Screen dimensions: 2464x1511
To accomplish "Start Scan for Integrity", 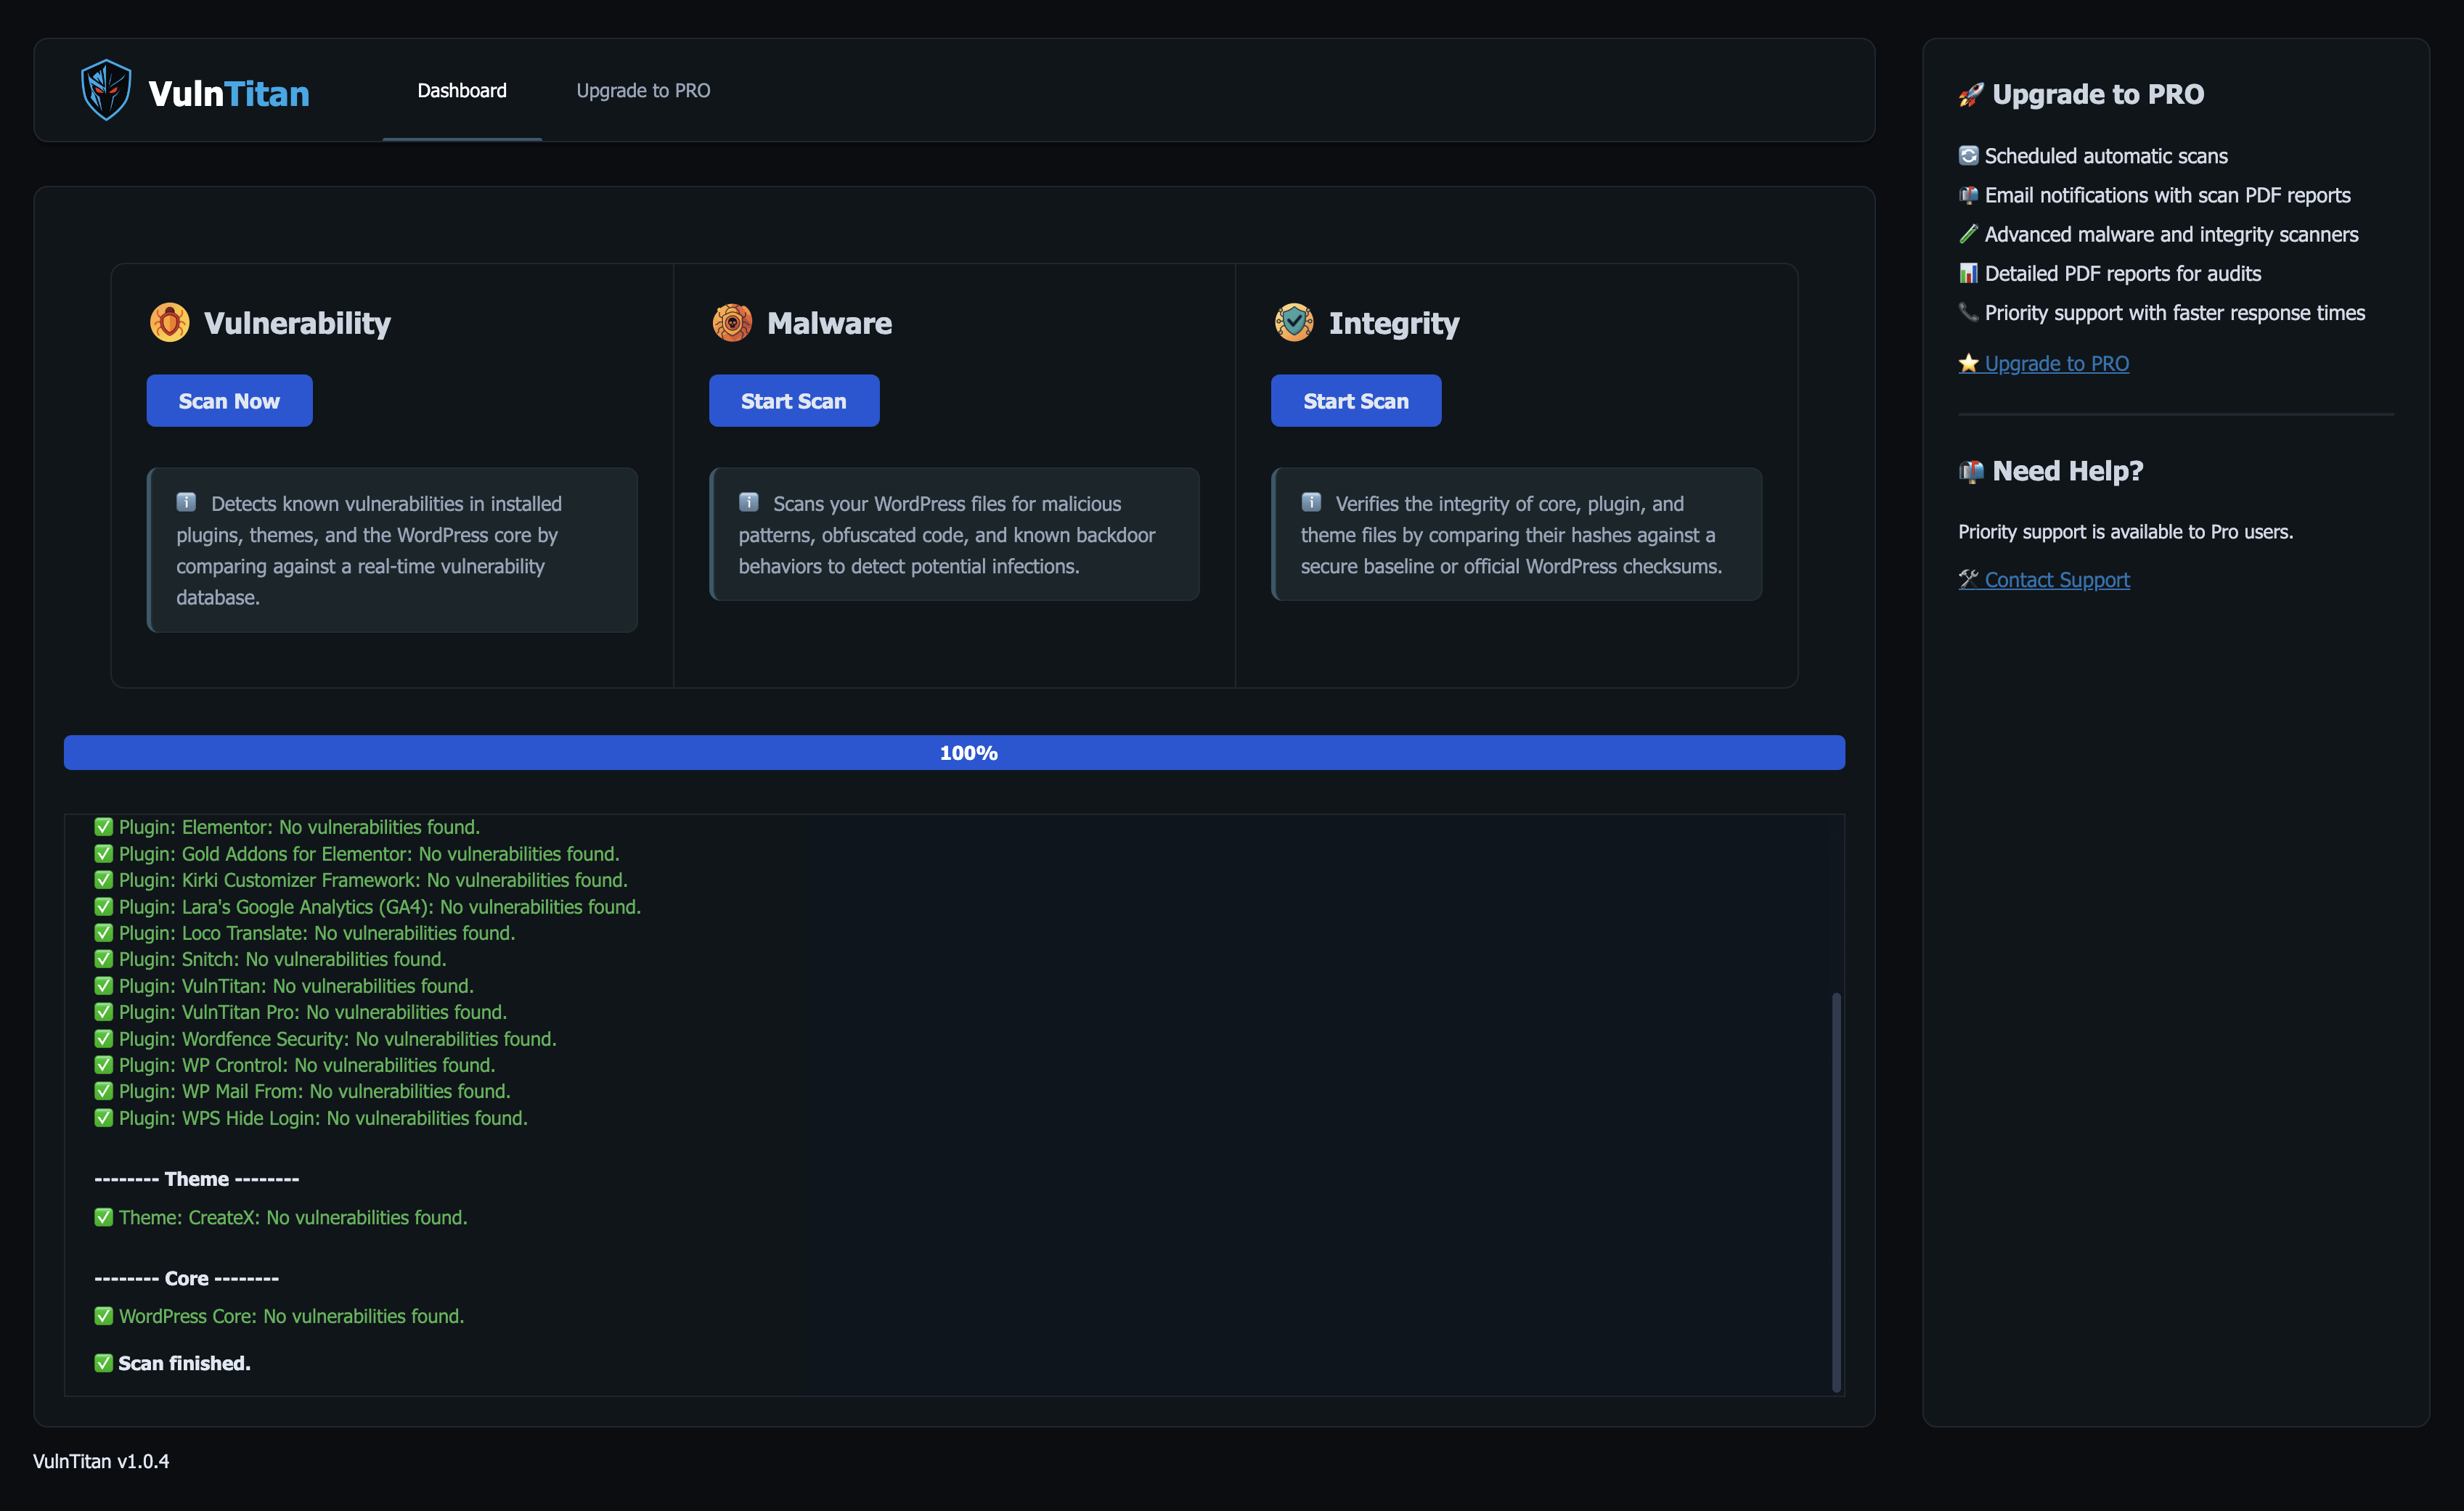I will 1356,401.
